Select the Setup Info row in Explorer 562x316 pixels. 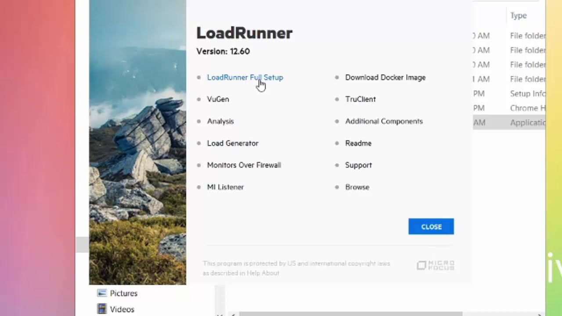pyautogui.click(x=509, y=93)
